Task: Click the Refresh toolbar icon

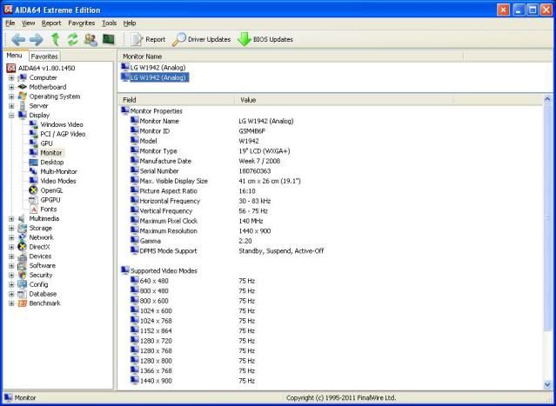Action: pos(73,39)
